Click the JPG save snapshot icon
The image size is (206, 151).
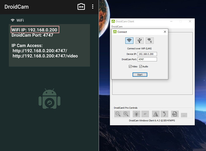[175, 114]
